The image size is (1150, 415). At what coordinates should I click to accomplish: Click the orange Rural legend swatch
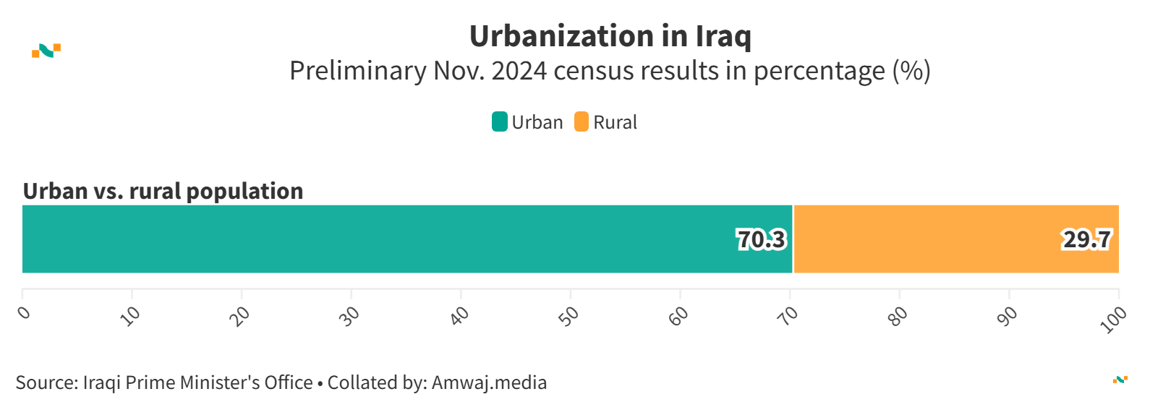pyautogui.click(x=582, y=122)
